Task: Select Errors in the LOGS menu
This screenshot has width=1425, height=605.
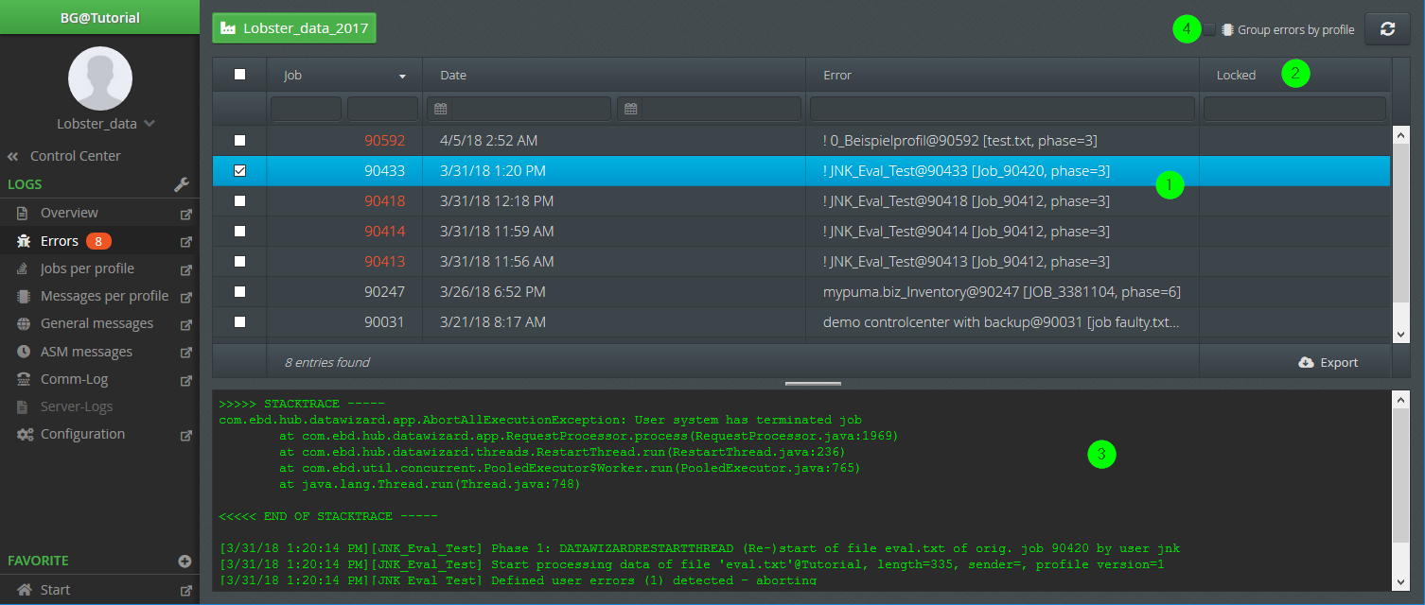Action: point(60,241)
